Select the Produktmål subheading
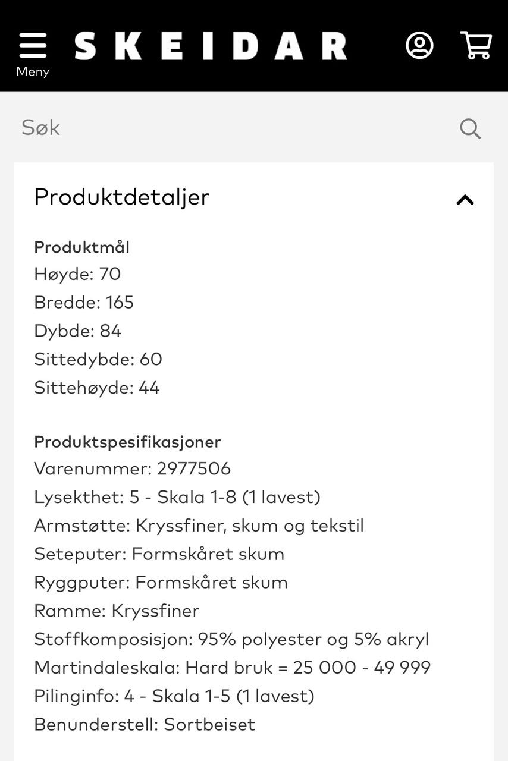508x761 pixels. pyautogui.click(x=81, y=247)
